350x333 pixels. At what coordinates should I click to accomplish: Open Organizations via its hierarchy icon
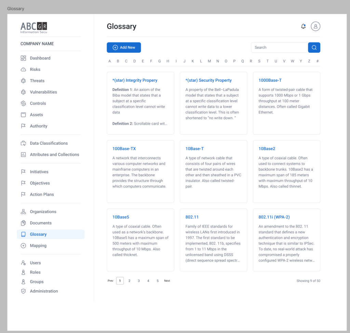(23, 212)
